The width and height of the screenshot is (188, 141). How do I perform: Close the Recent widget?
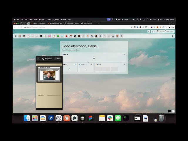point(125,65)
